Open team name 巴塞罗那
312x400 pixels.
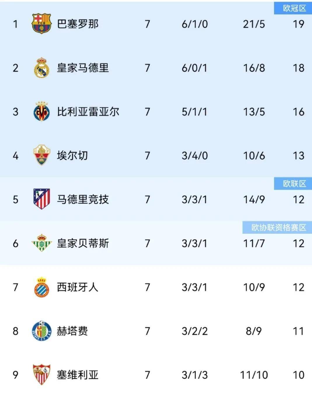pyautogui.click(x=78, y=24)
